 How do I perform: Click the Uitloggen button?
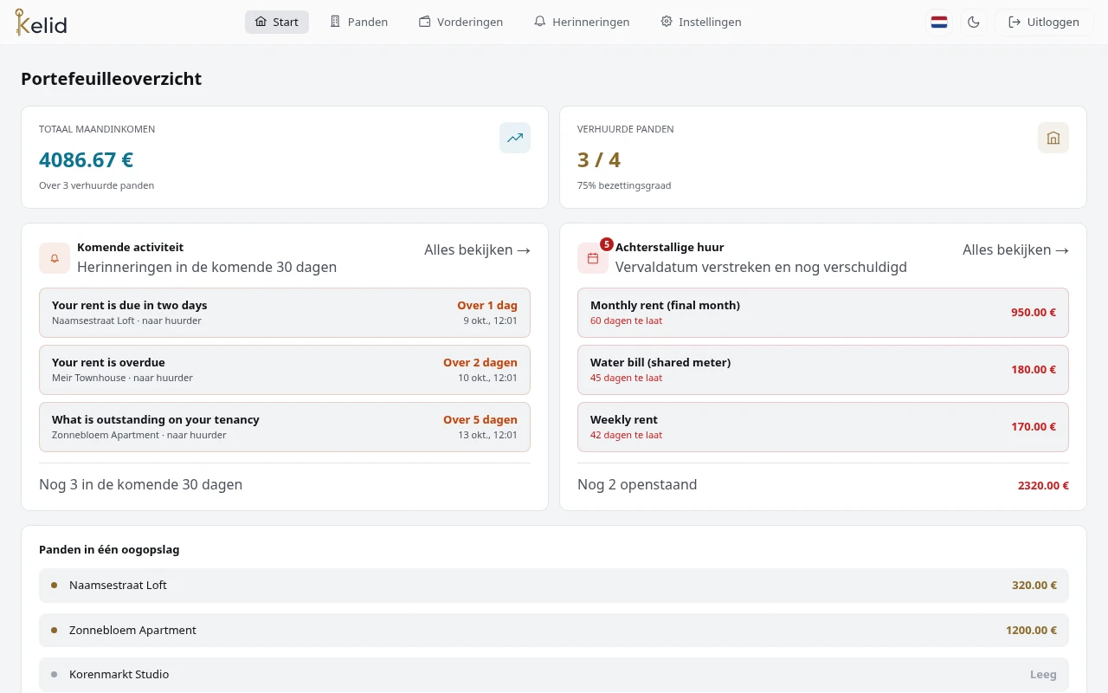(1044, 22)
